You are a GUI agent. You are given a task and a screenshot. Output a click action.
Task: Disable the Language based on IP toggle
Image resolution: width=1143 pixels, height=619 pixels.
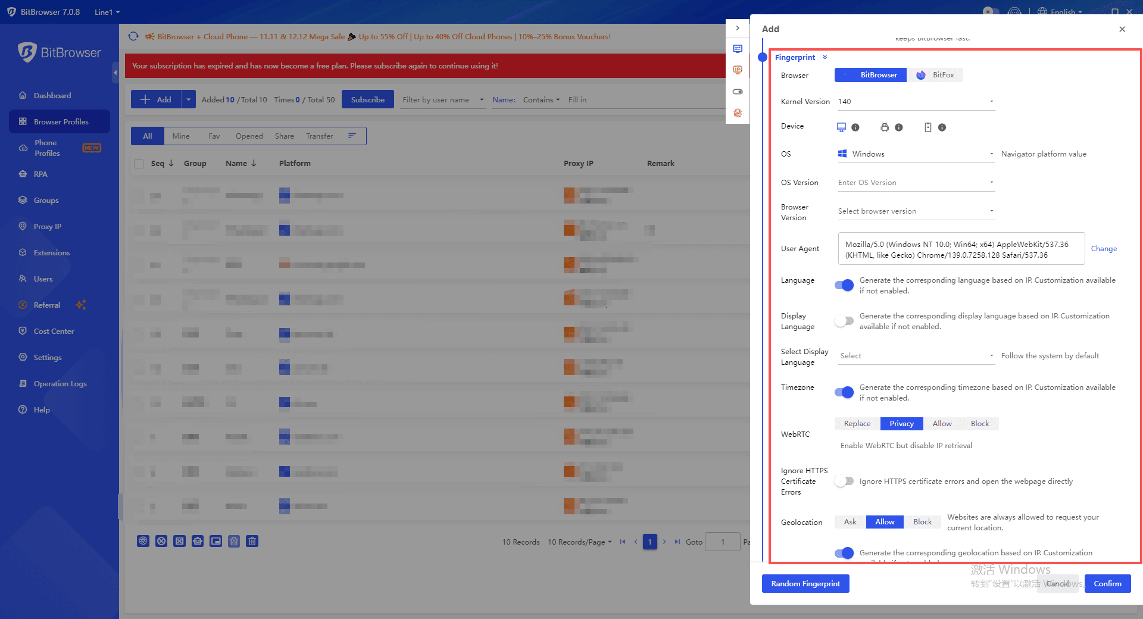844,285
